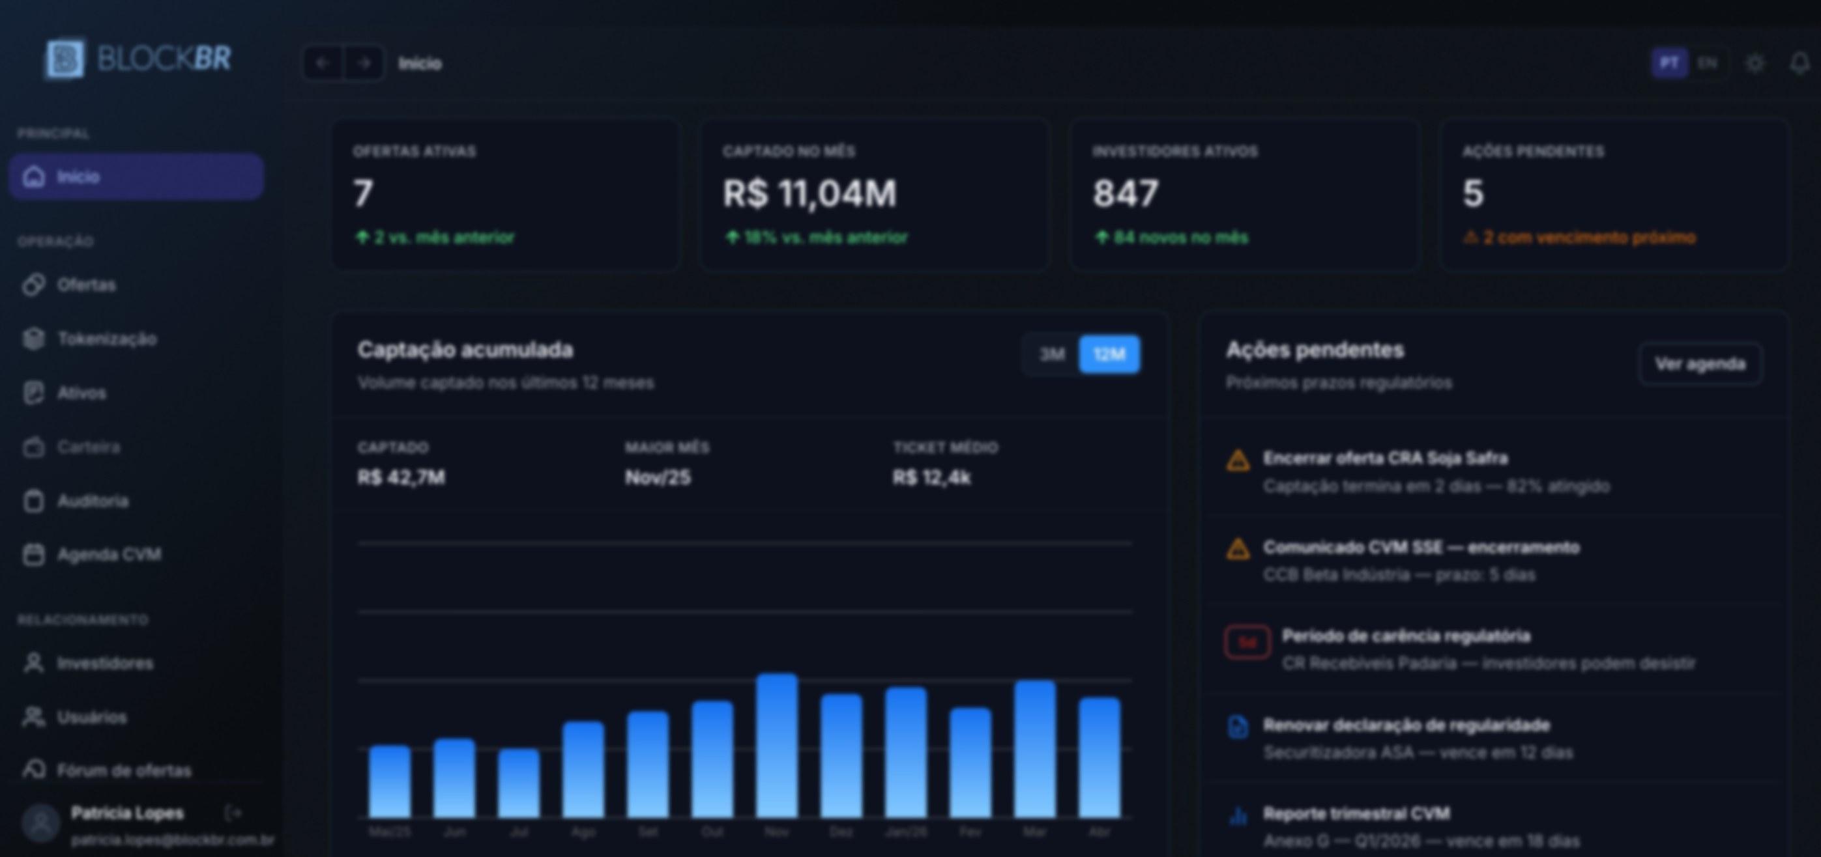This screenshot has width=1821, height=857.
Task: Toggle the light theme sun icon
Action: 1755,64
